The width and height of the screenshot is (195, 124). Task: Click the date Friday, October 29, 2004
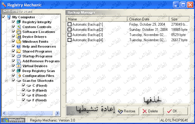tap(147, 24)
